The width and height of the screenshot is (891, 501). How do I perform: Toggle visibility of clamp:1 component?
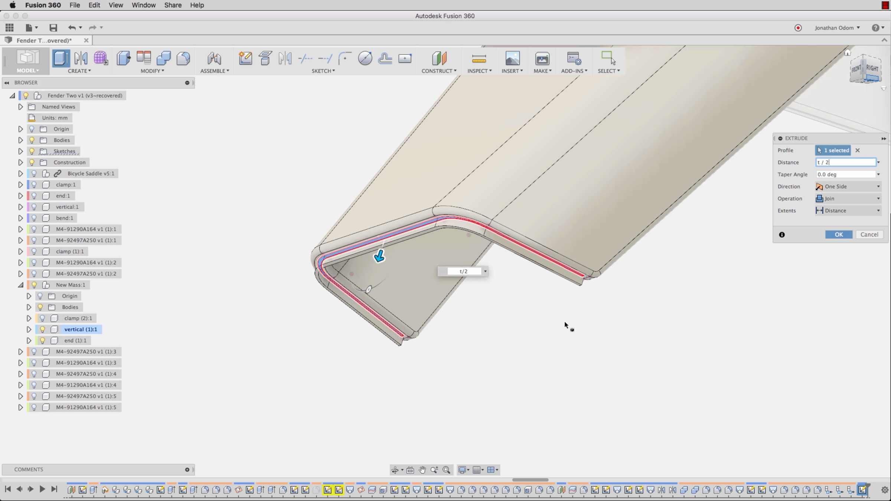click(34, 184)
